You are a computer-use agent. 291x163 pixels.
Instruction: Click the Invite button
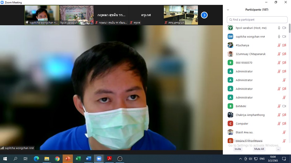point(238,149)
